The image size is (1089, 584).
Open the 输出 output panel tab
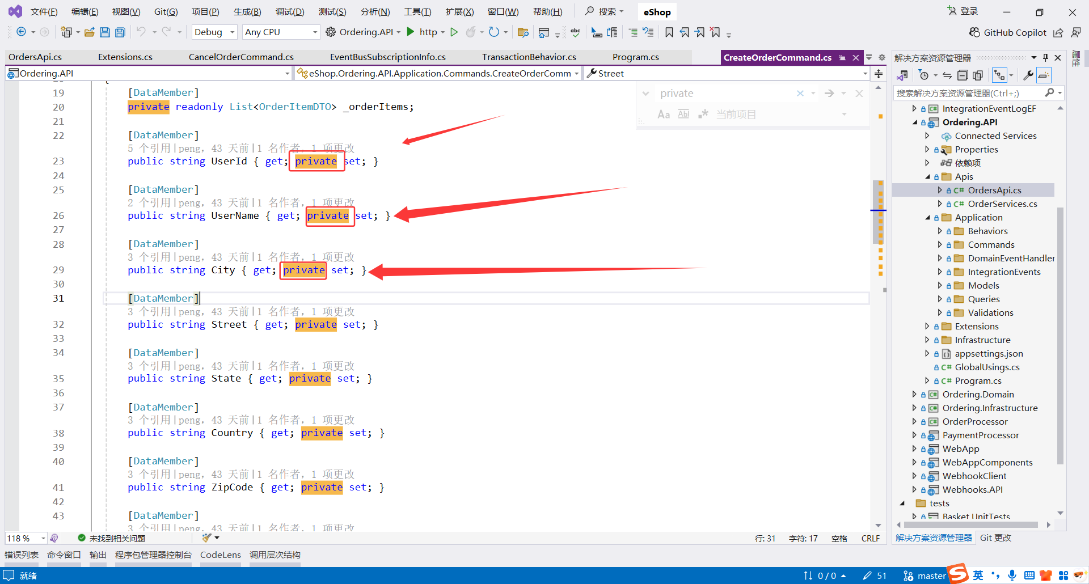[98, 555]
